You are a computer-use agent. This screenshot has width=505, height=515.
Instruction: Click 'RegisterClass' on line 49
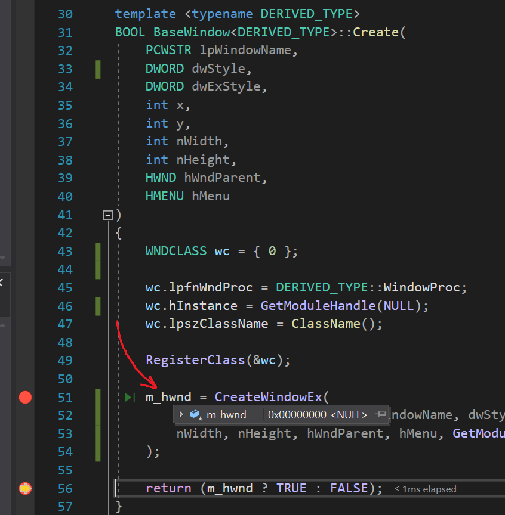click(x=195, y=360)
